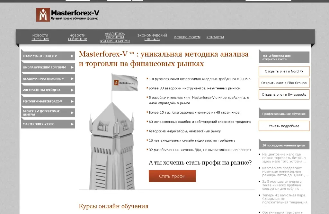
Task: Open comment 'На центовике мало где'
Action: [284, 158]
